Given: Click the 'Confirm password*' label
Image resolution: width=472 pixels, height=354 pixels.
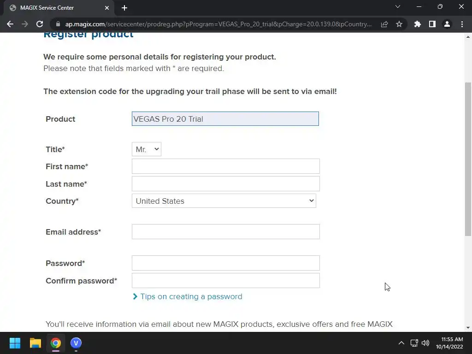Looking at the screenshot, I should tap(81, 281).
